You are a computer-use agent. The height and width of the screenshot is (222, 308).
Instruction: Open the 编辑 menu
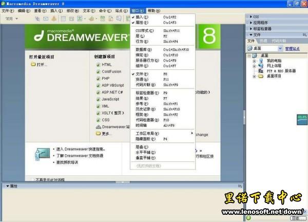[x=24, y=11]
